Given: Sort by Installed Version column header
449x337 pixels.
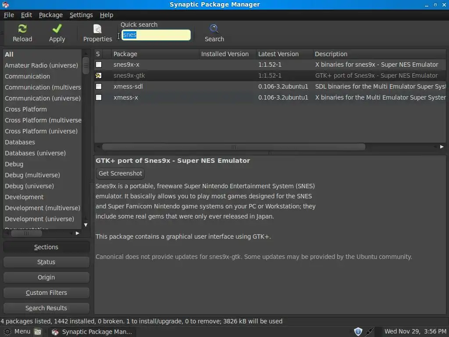Looking at the screenshot, I should tap(228, 54).
